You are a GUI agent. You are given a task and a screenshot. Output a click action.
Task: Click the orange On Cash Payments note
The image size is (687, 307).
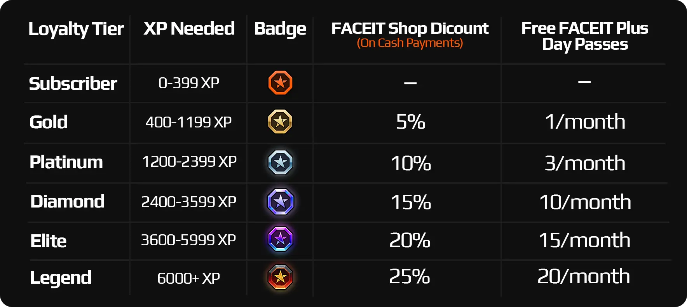(x=410, y=43)
